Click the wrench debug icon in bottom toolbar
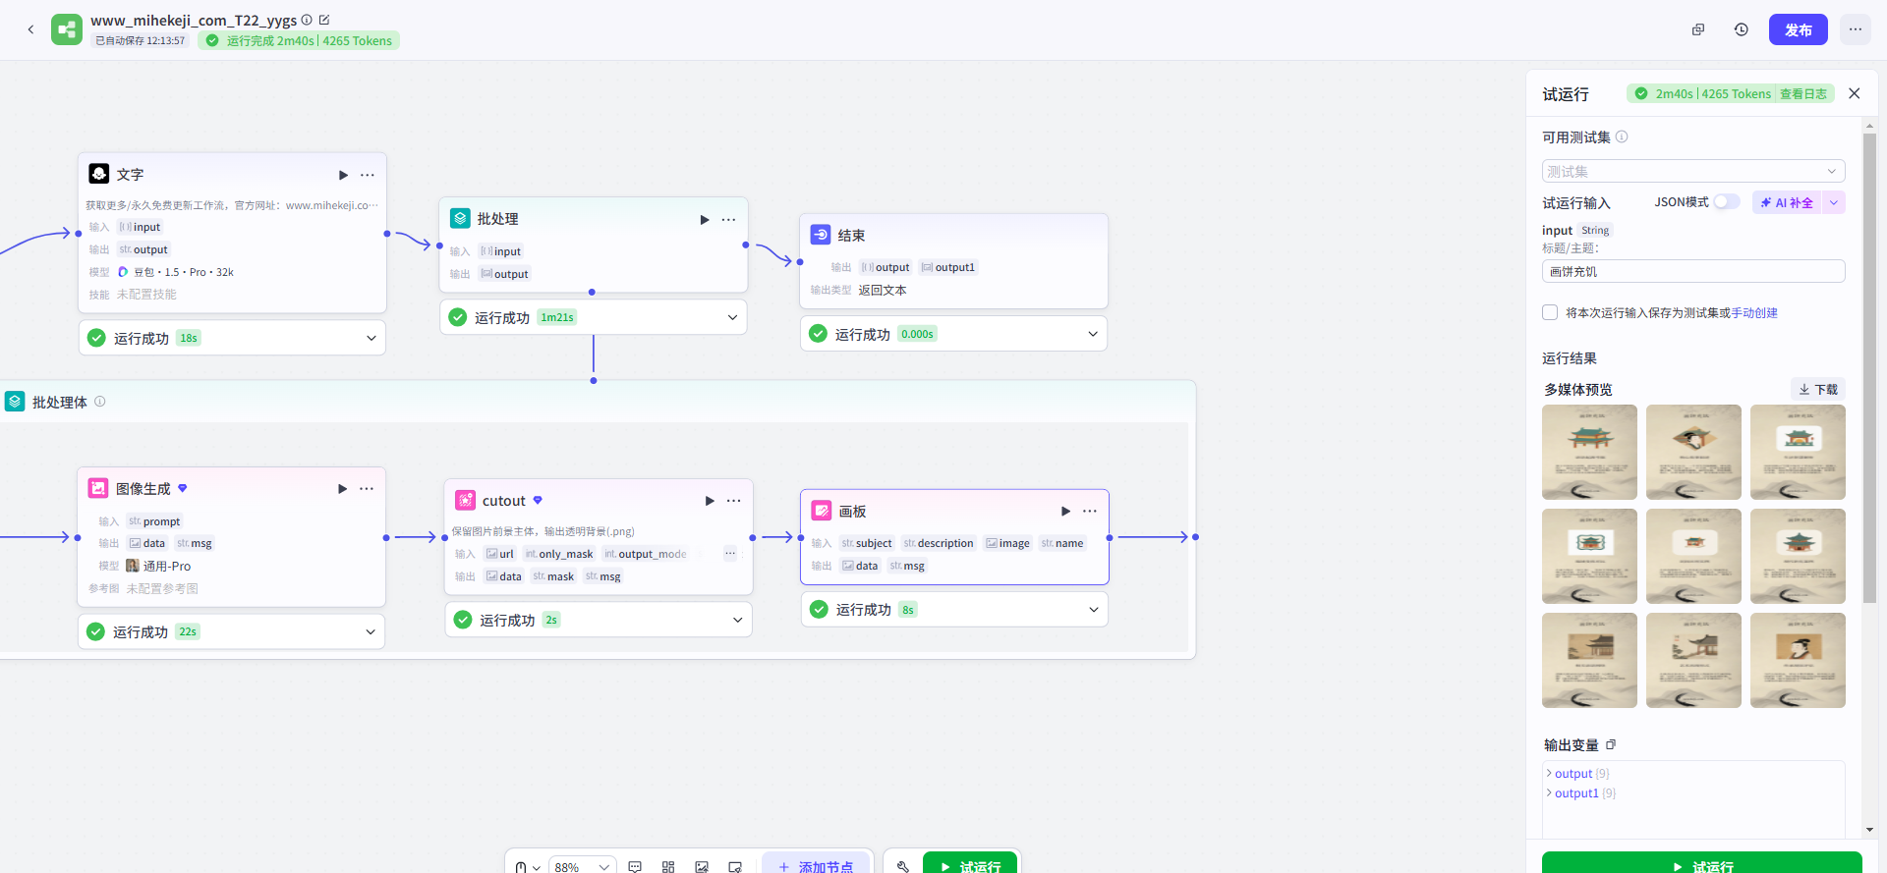This screenshot has width=1887, height=873. point(902,866)
